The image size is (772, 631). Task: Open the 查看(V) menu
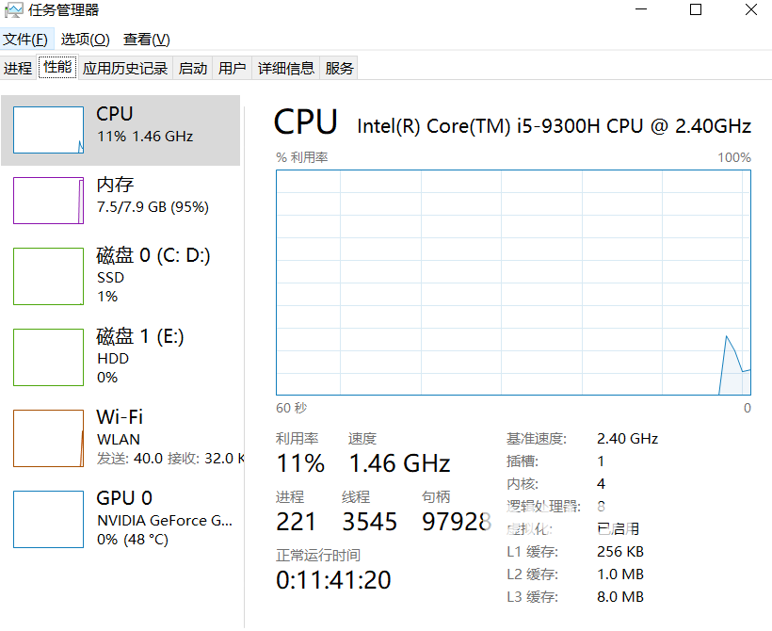coord(146,39)
